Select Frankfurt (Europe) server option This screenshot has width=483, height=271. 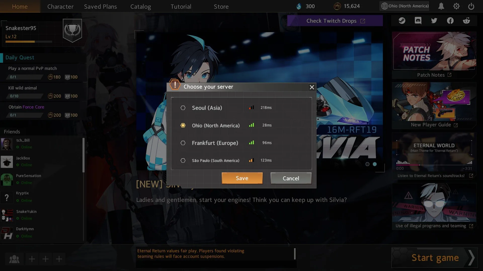(x=183, y=143)
